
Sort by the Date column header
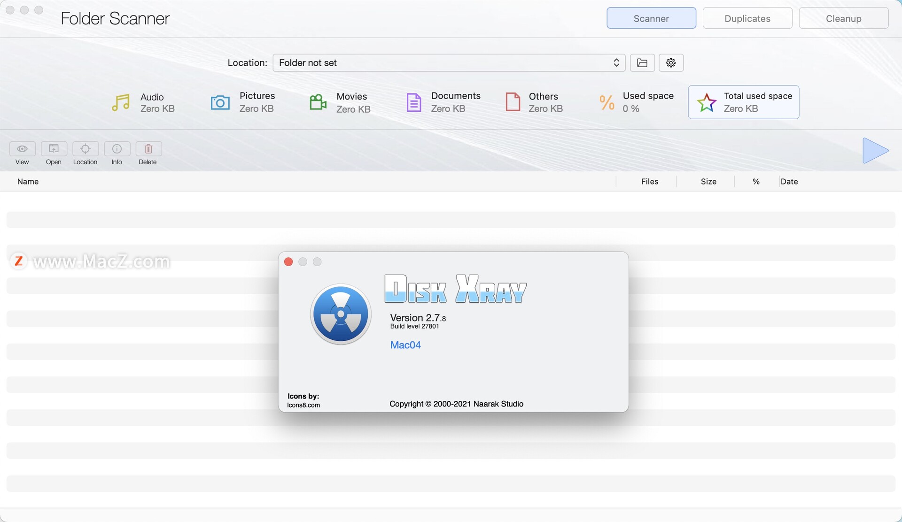tap(789, 182)
